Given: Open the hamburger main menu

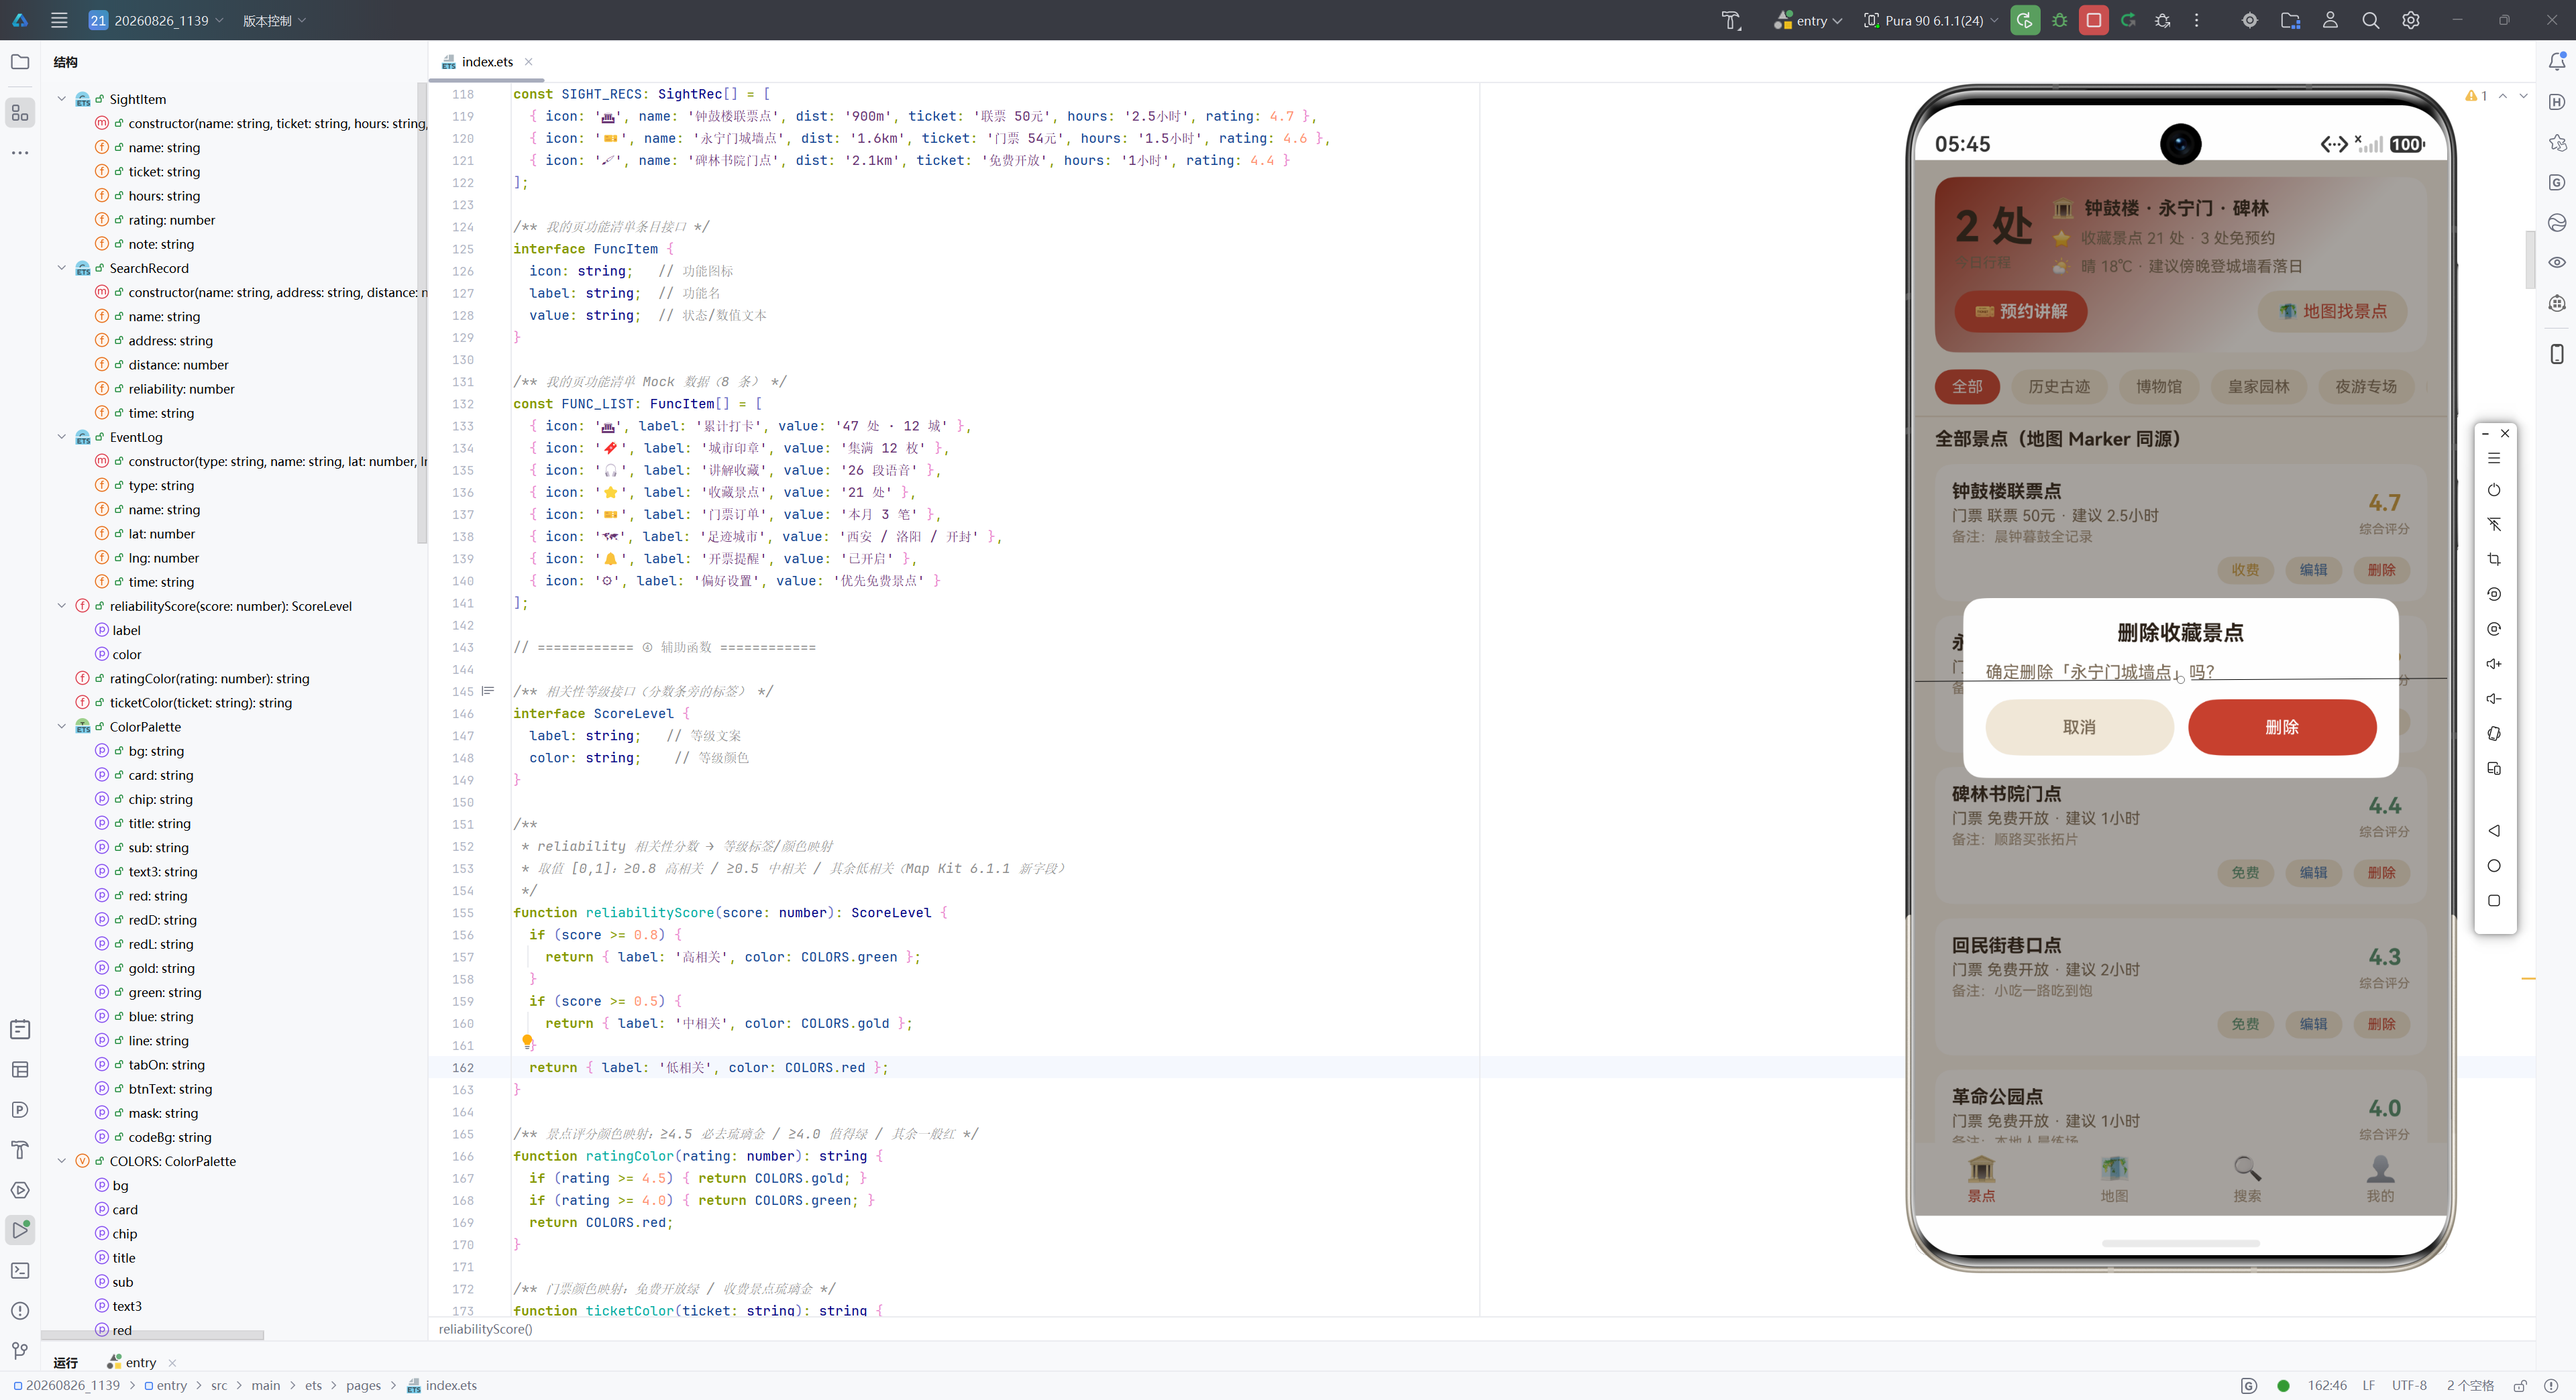Looking at the screenshot, I should coord(59,20).
